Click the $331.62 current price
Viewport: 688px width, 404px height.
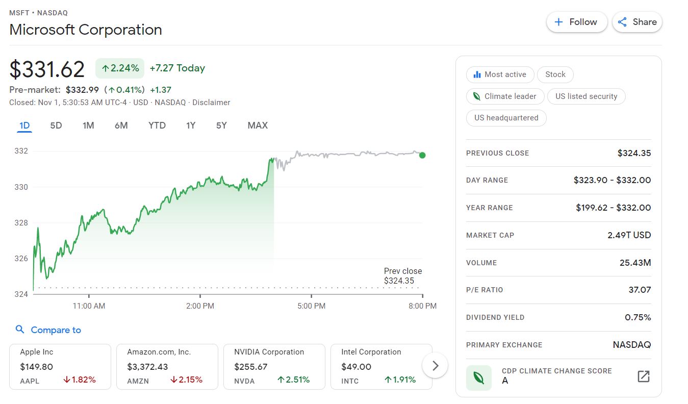pos(47,69)
